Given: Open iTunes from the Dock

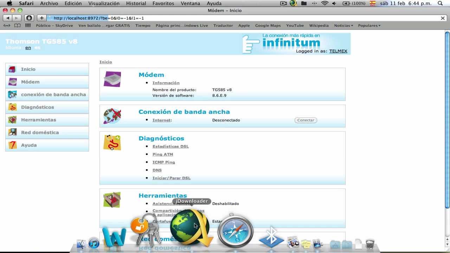Looking at the screenshot, I should coord(94,243).
